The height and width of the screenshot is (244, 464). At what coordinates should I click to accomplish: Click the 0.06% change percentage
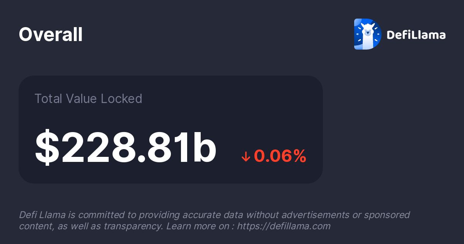[280, 156]
